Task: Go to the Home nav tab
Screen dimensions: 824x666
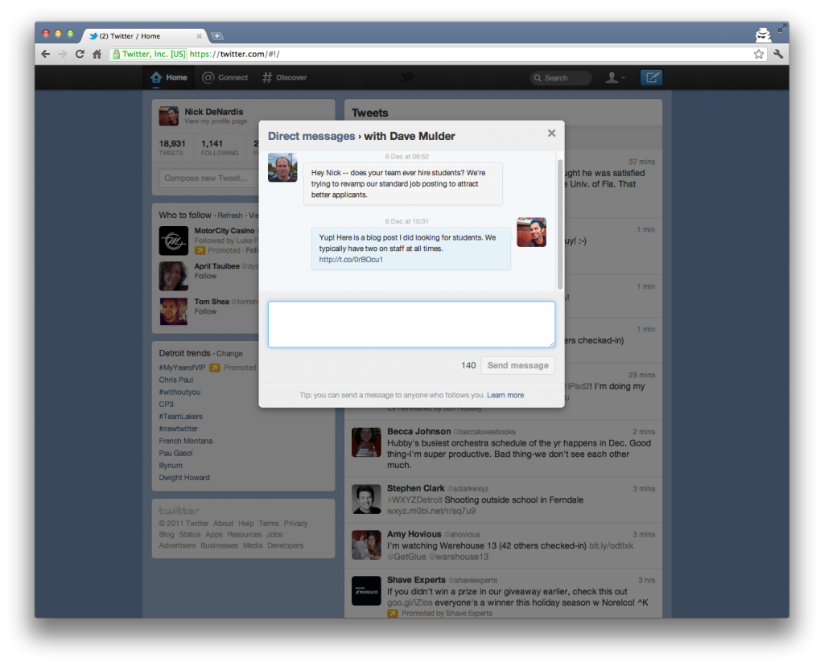Action: 169,78
